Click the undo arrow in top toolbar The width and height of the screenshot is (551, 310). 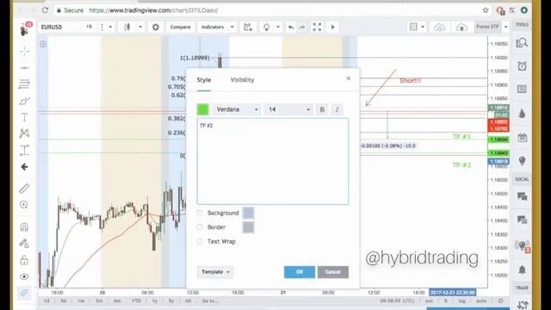click(x=291, y=27)
